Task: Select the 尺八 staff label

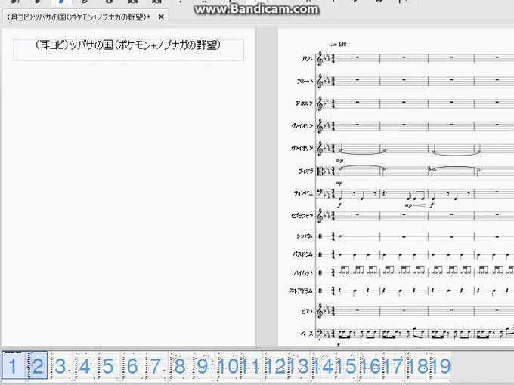Action: pyautogui.click(x=308, y=59)
